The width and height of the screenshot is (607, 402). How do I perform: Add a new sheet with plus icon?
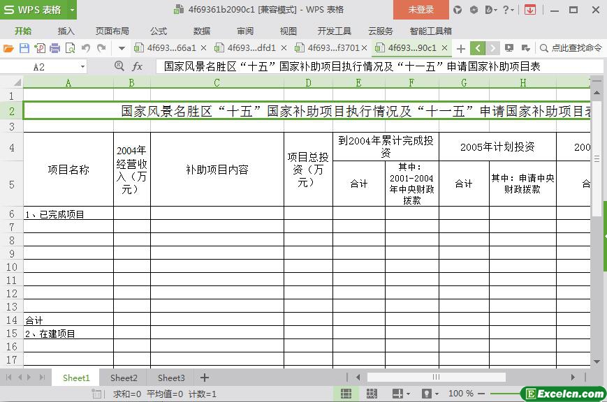tap(205, 378)
